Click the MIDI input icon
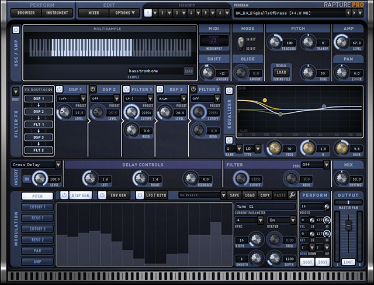 click(x=214, y=40)
